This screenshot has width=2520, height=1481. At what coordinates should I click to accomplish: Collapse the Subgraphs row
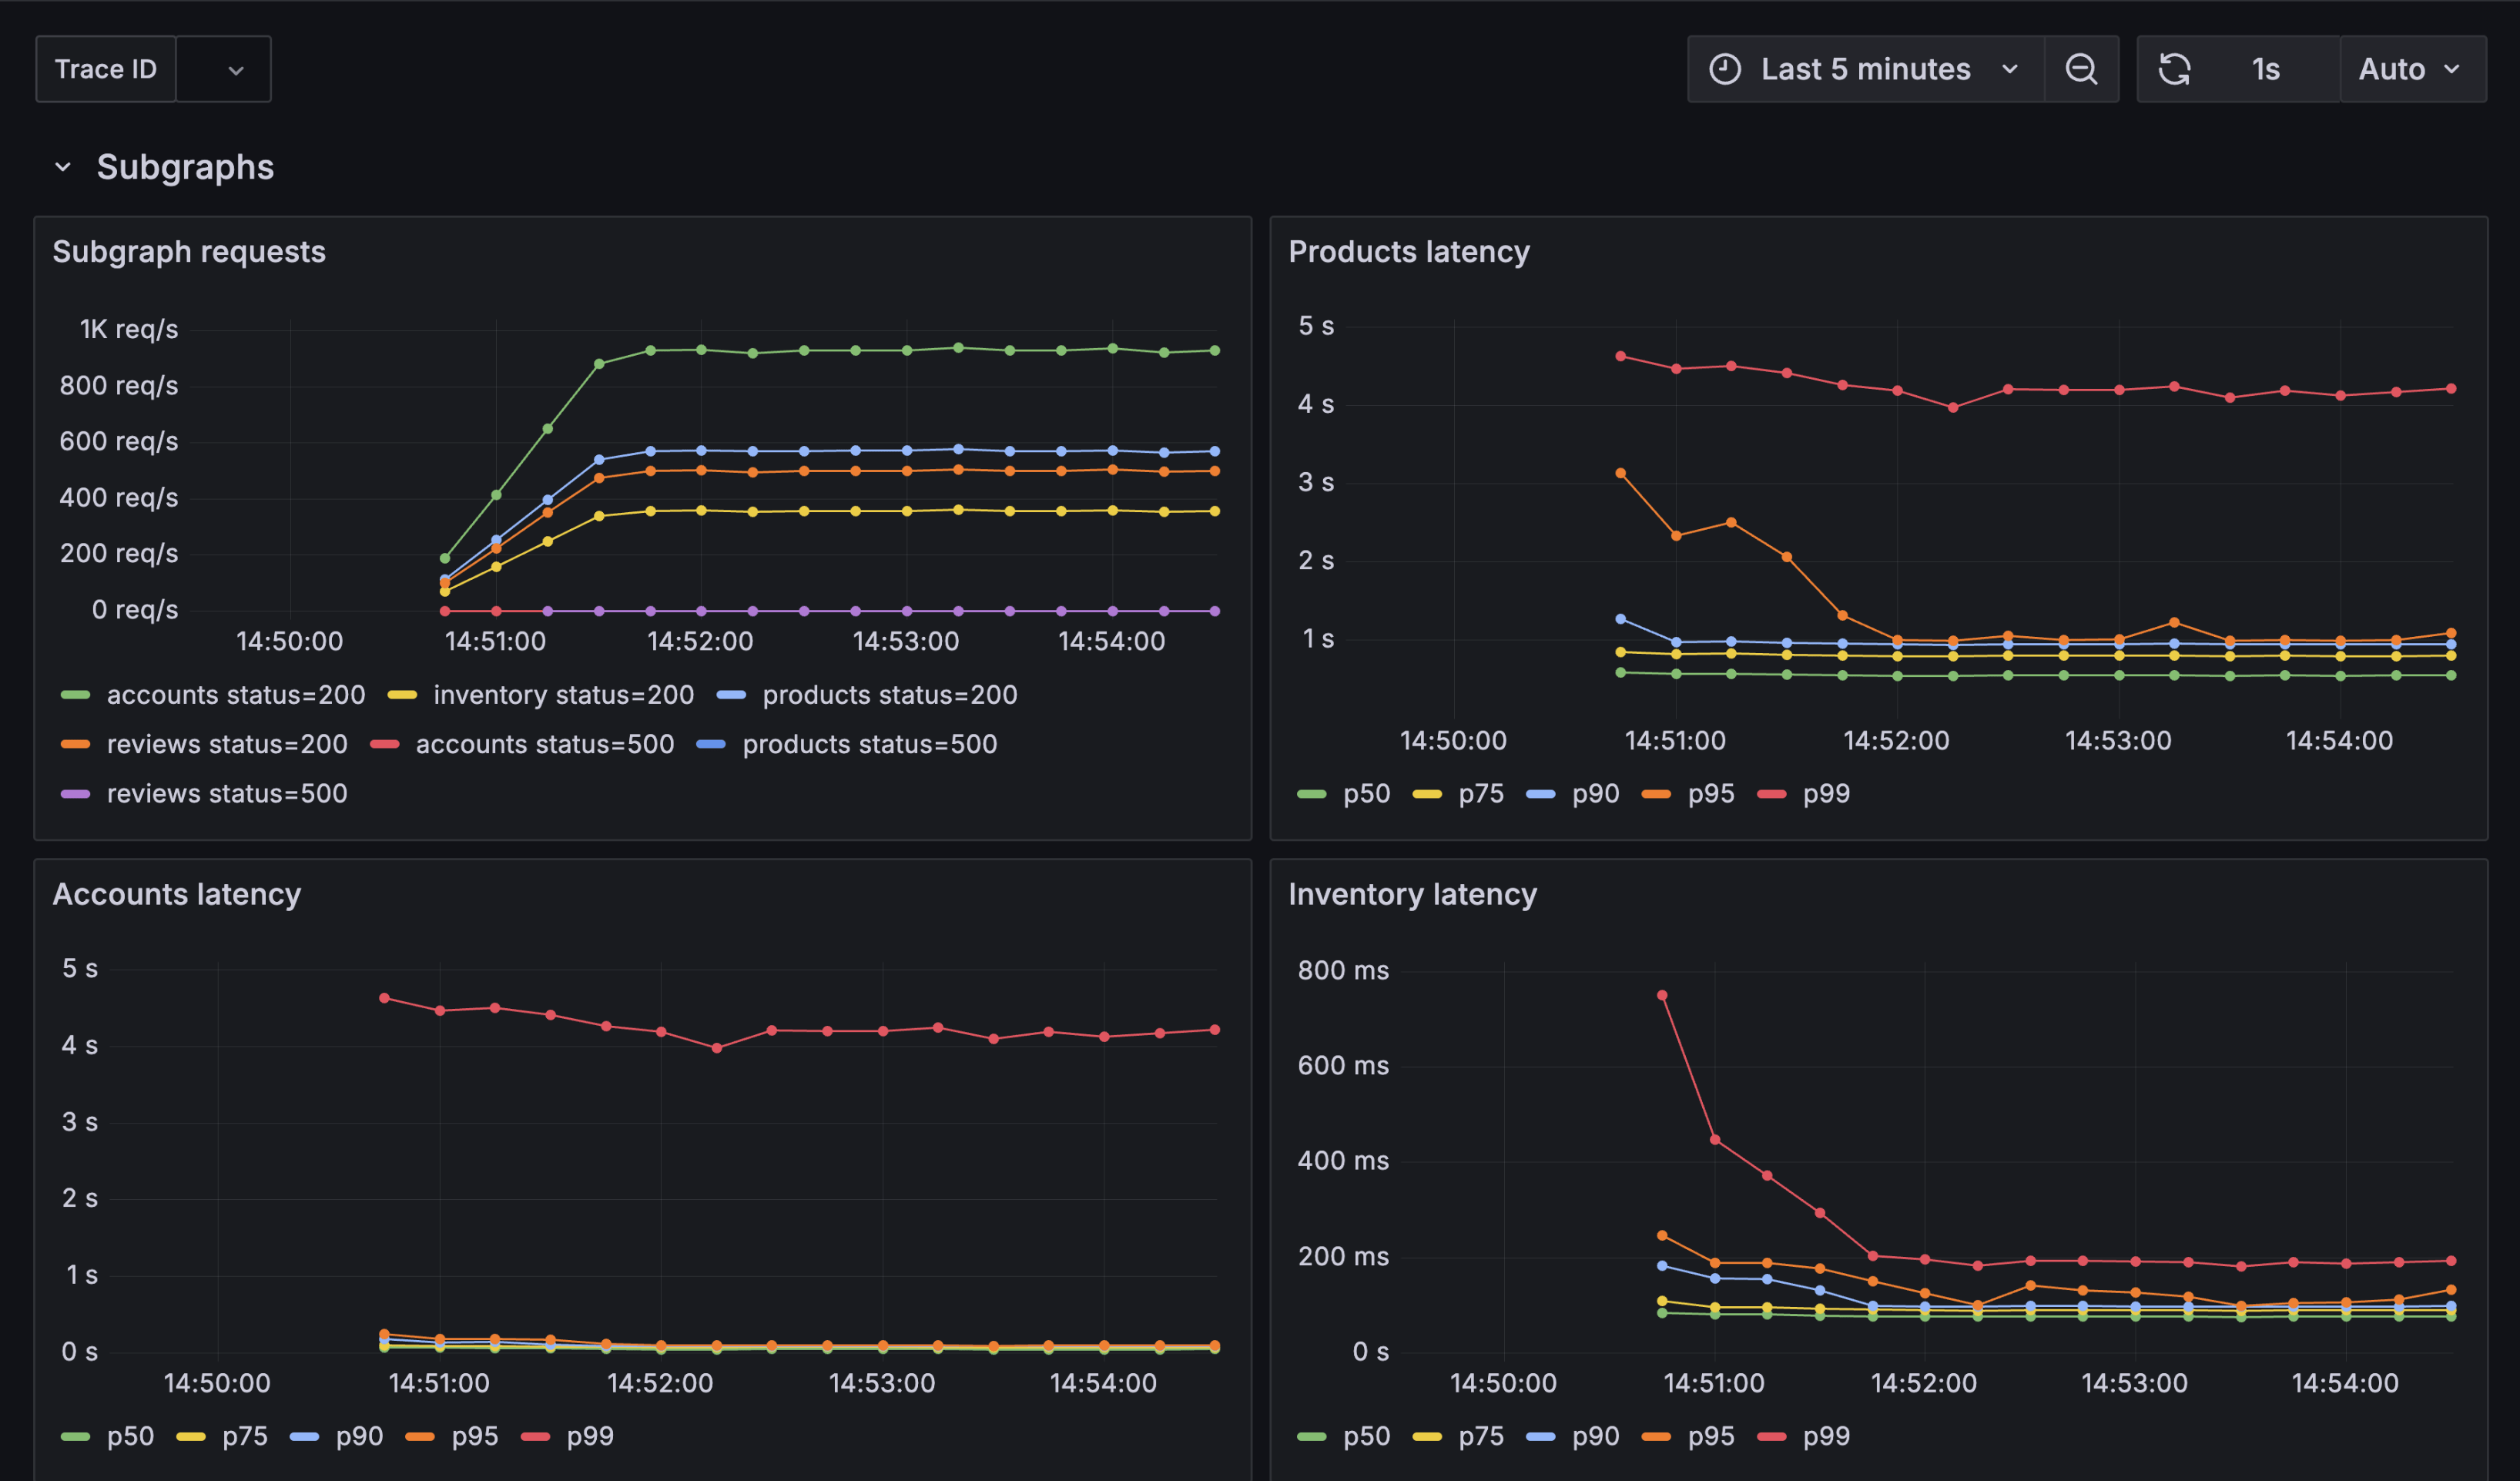coord(63,166)
